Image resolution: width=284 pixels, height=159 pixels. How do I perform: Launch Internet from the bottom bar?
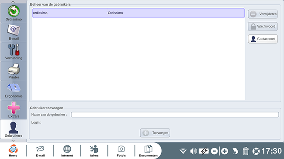coord(67,151)
